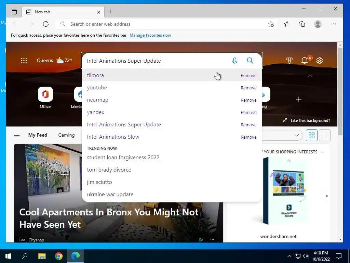Click the address bar search field
Image resolution: width=350 pixels, height=263 pixels.
[x=166, y=24]
